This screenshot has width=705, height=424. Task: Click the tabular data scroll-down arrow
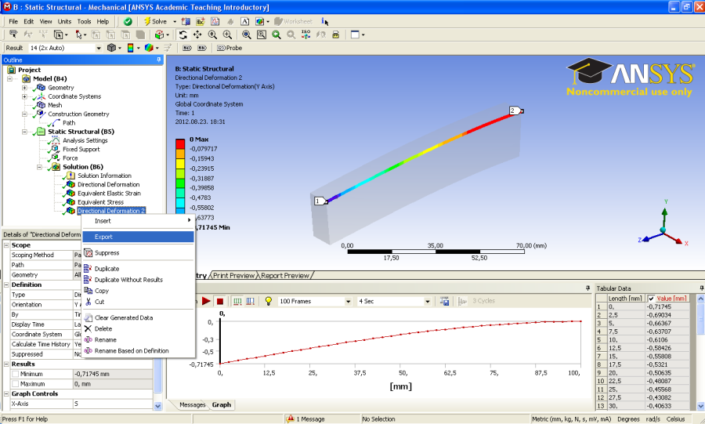coord(700,406)
